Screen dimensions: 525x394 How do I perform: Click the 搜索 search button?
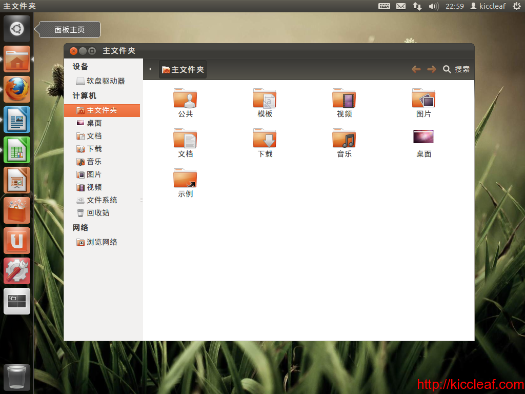(456, 69)
